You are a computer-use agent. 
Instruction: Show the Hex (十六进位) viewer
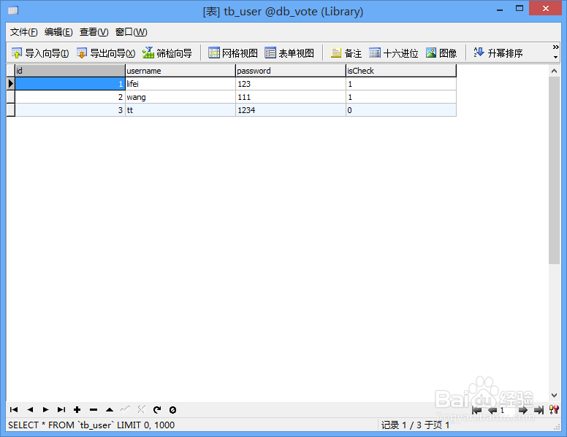coord(393,53)
